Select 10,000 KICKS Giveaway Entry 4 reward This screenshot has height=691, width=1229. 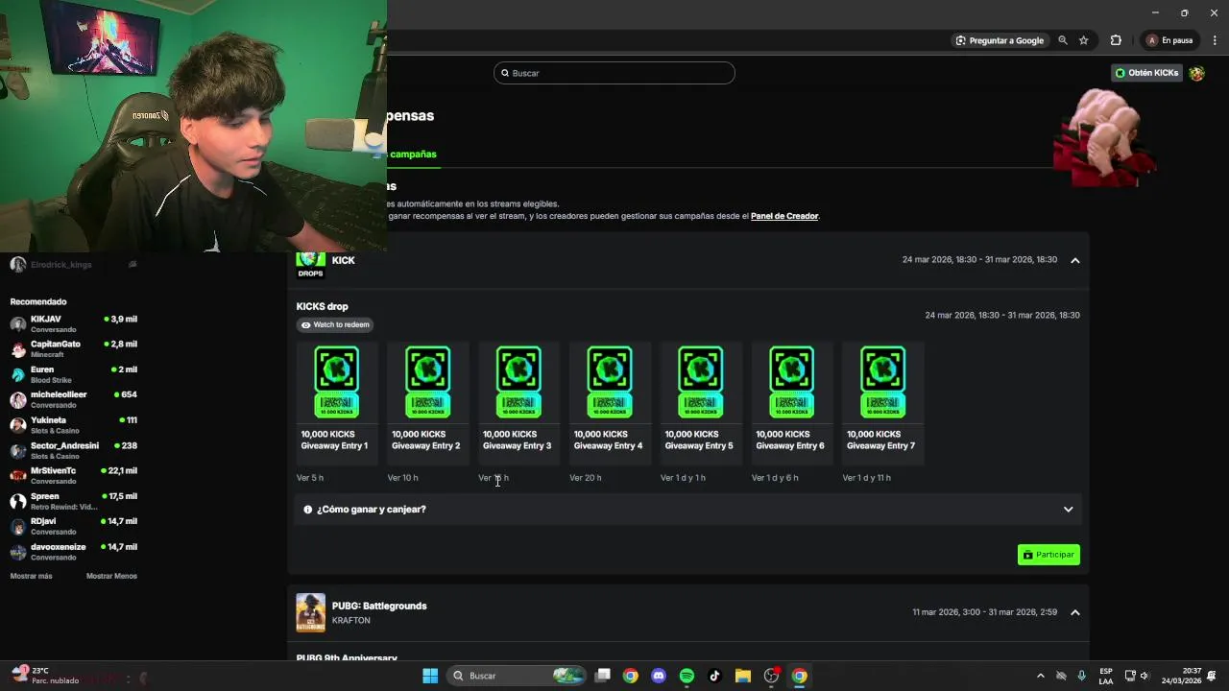point(610,403)
